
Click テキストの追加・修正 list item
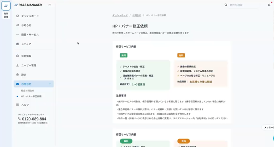[x=134, y=66]
